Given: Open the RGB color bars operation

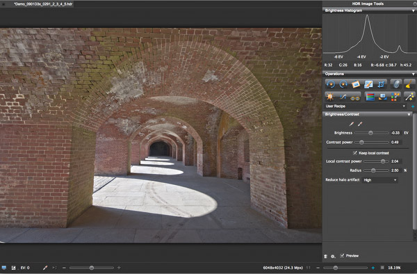Looking at the screenshot, I should [370, 97].
